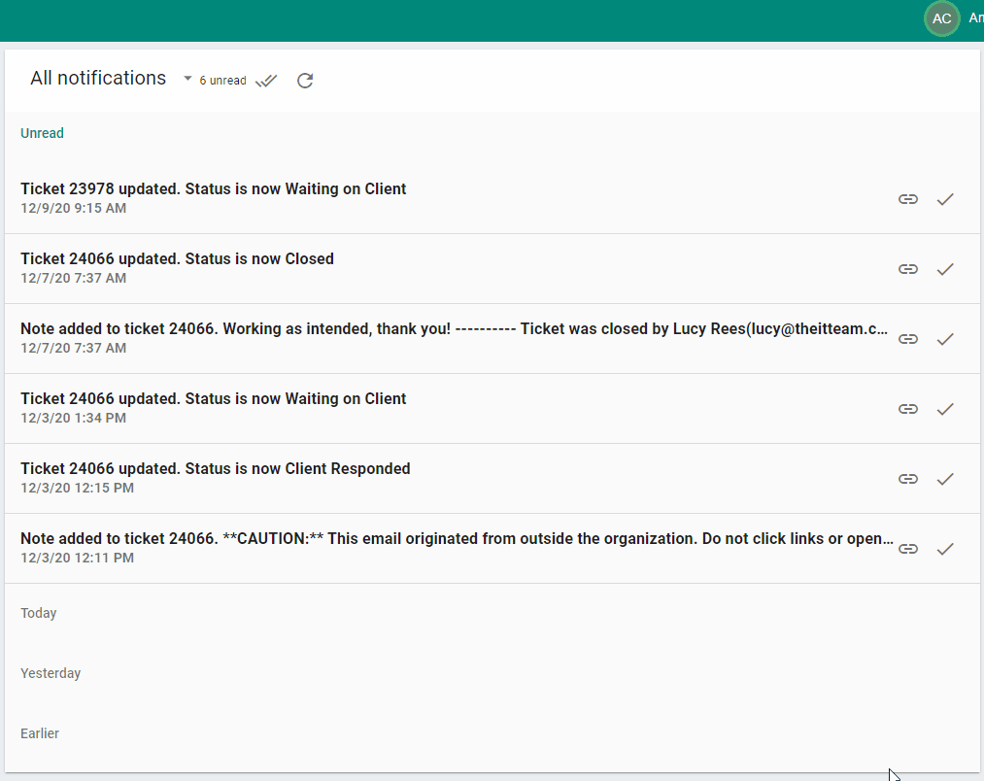Open link for 24066 Waiting on Client
This screenshot has height=781, width=984.
[908, 409]
